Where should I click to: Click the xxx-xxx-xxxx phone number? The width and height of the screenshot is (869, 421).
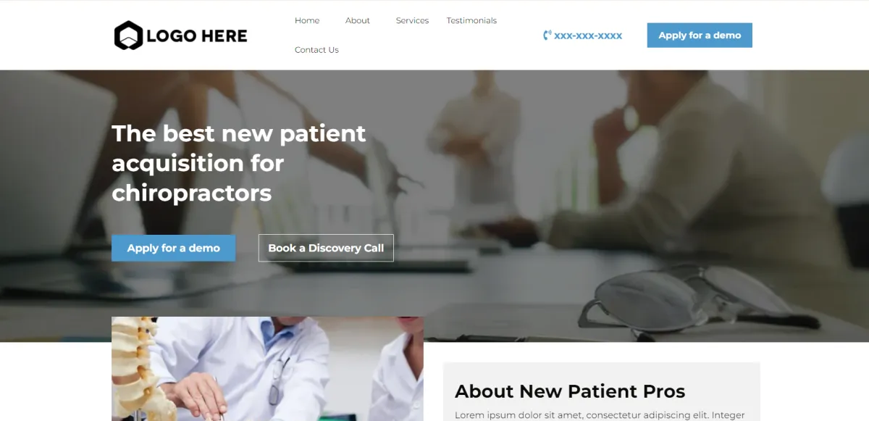[588, 36]
